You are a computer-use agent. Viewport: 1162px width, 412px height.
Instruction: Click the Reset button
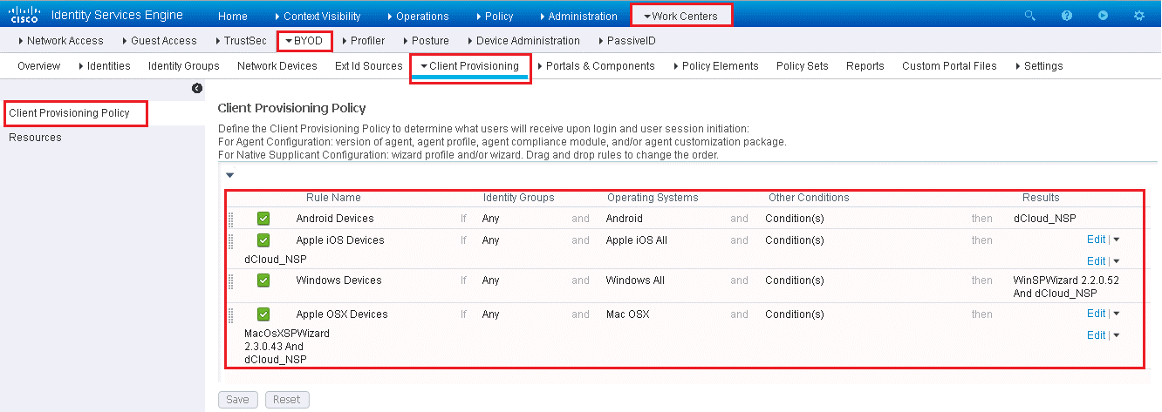(287, 400)
